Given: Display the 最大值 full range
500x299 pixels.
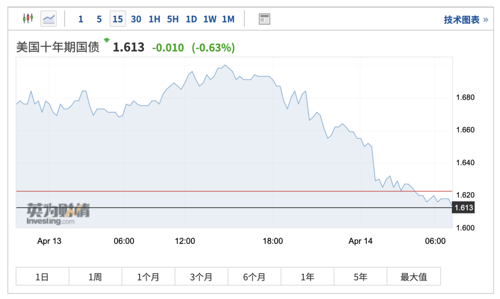Looking at the screenshot, I should [414, 277].
